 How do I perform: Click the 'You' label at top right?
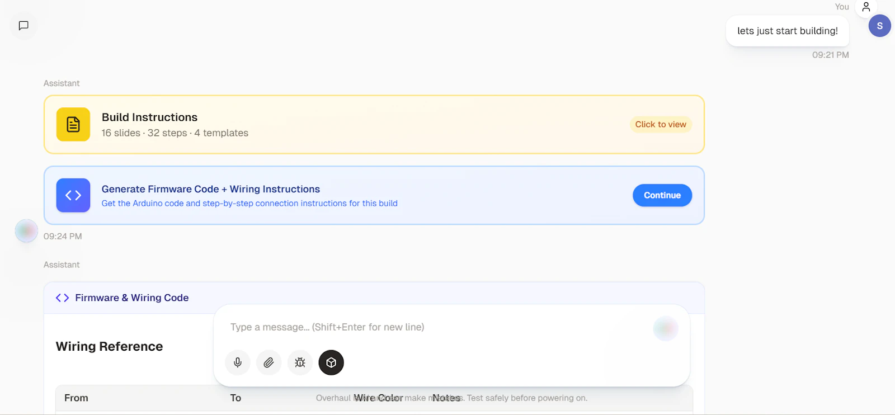pos(842,7)
